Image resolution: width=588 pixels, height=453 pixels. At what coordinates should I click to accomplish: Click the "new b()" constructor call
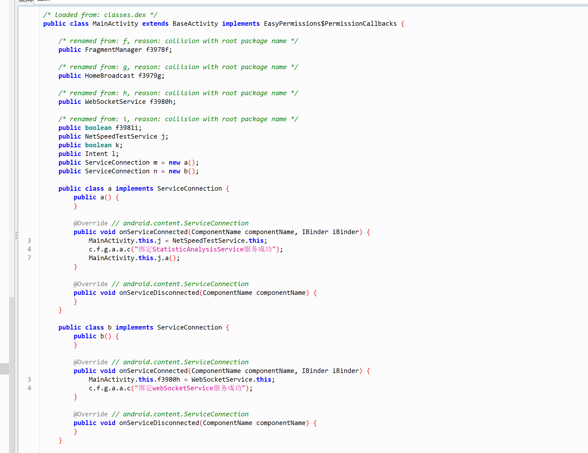pos(182,171)
